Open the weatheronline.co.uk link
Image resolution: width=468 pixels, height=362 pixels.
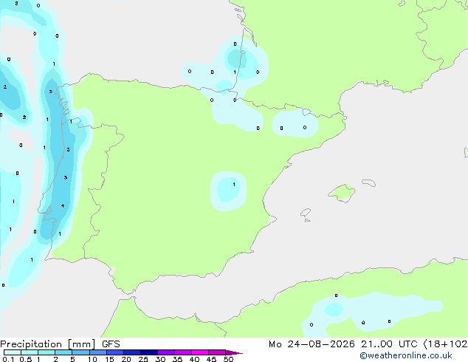pos(406,355)
